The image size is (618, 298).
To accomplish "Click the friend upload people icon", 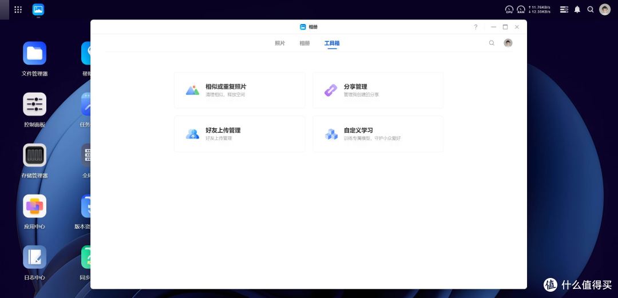I will pyautogui.click(x=193, y=134).
